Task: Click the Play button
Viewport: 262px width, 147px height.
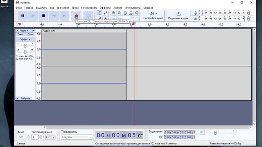Action: coord(33,16)
